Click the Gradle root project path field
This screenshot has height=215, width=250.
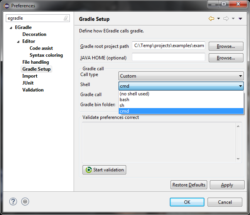(169, 46)
